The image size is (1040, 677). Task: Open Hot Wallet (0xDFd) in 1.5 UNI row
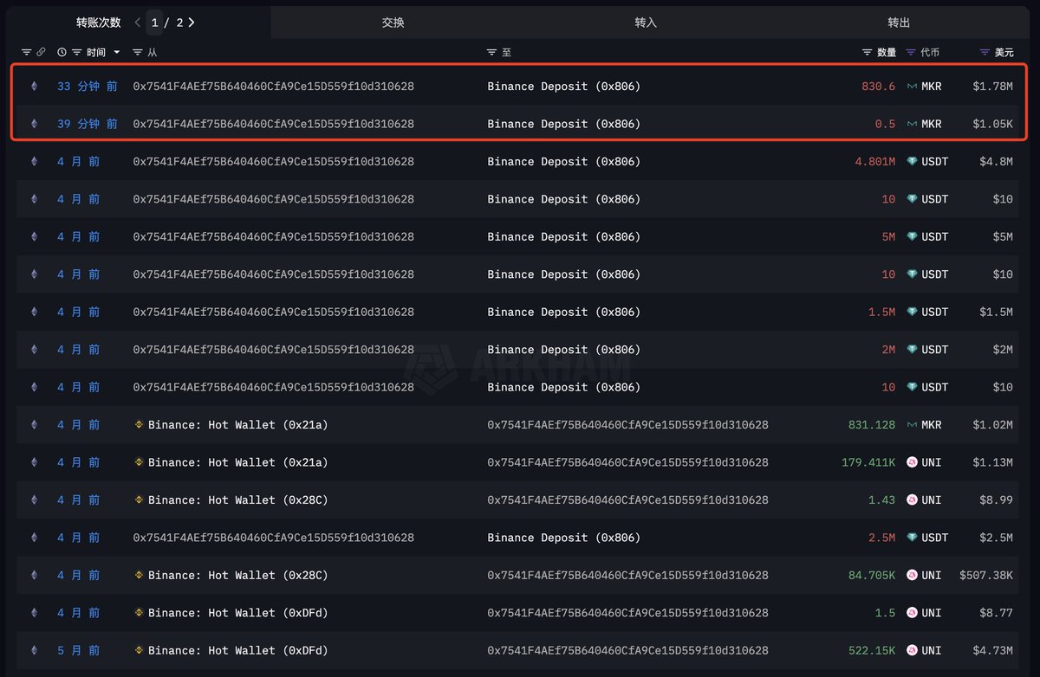(x=238, y=613)
